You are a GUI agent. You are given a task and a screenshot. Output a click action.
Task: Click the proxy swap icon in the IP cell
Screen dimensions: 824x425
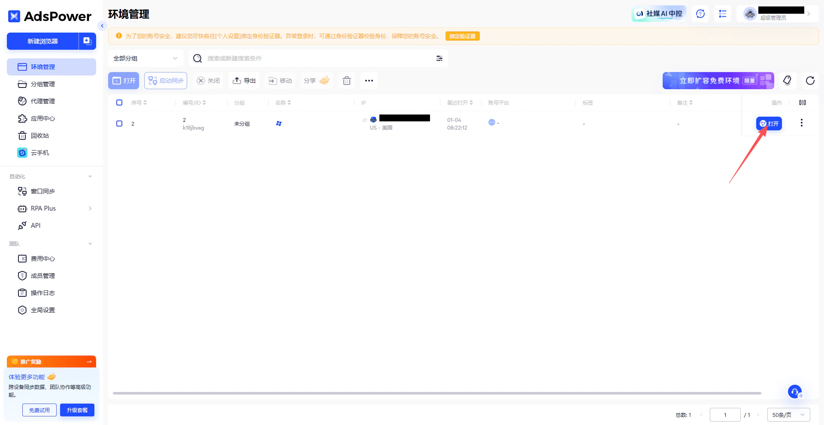365,120
